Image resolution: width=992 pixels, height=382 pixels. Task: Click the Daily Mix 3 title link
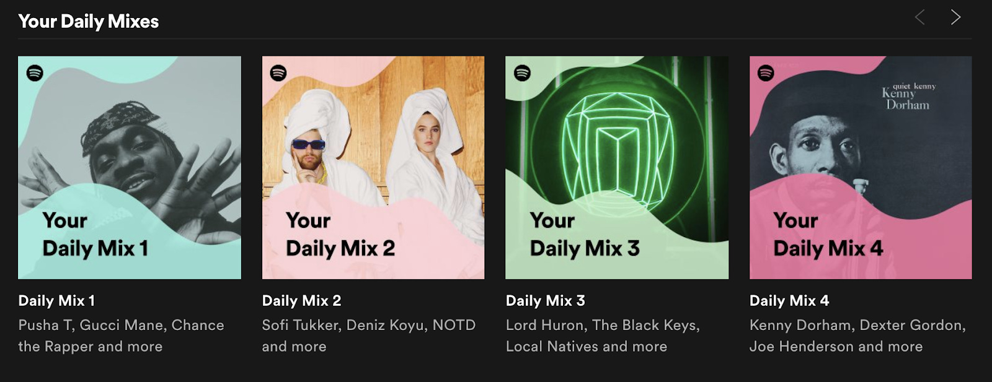(546, 301)
